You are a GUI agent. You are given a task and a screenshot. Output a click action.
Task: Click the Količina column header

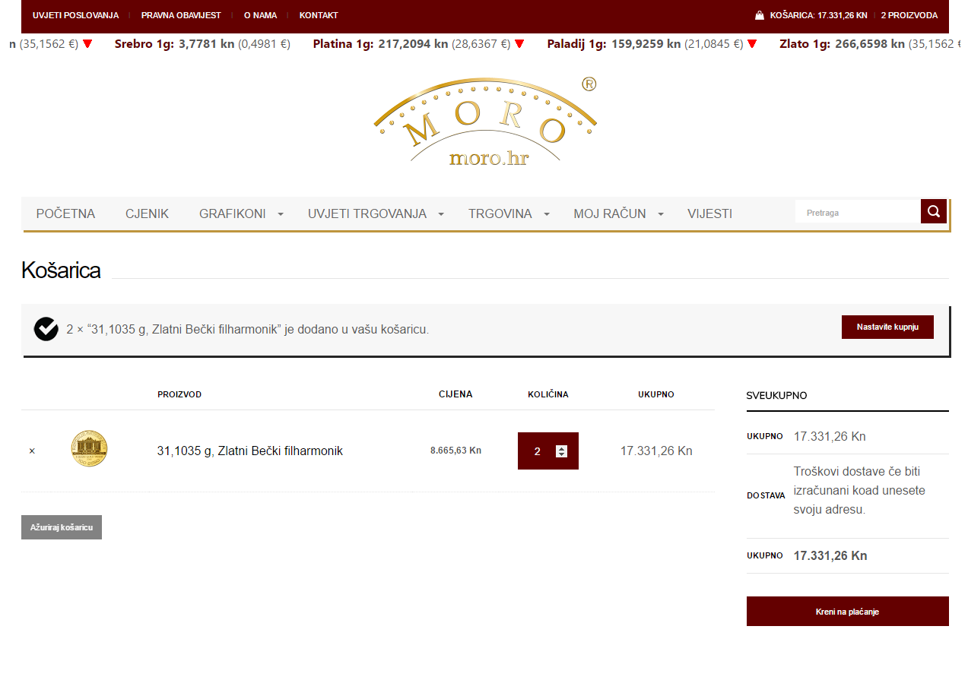coord(548,394)
